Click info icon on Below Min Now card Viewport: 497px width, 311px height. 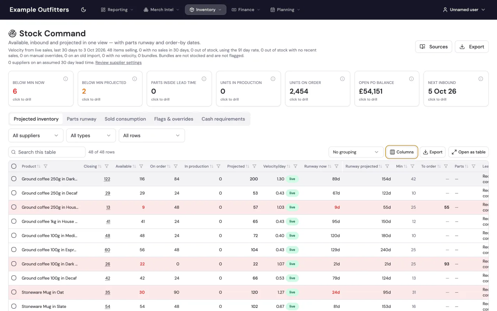click(x=66, y=79)
